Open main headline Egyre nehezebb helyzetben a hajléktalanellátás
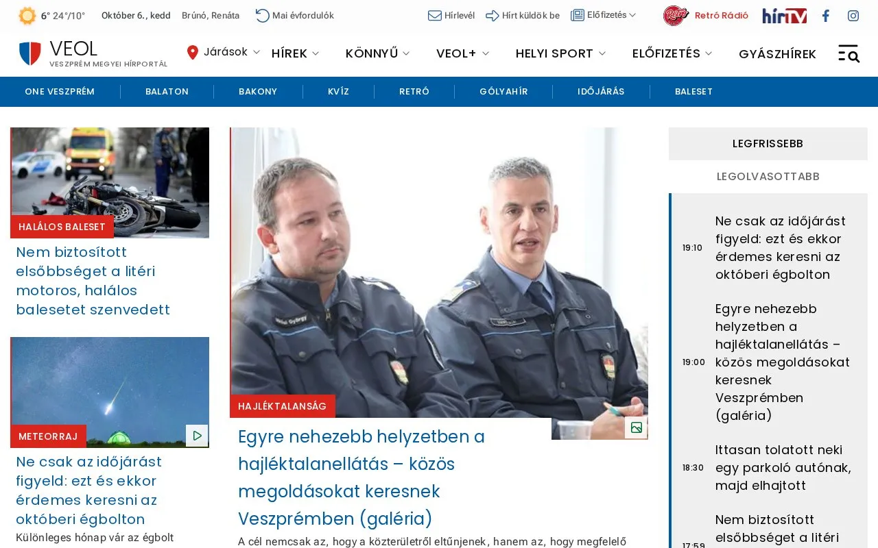The width and height of the screenshot is (878, 548). pos(361,477)
